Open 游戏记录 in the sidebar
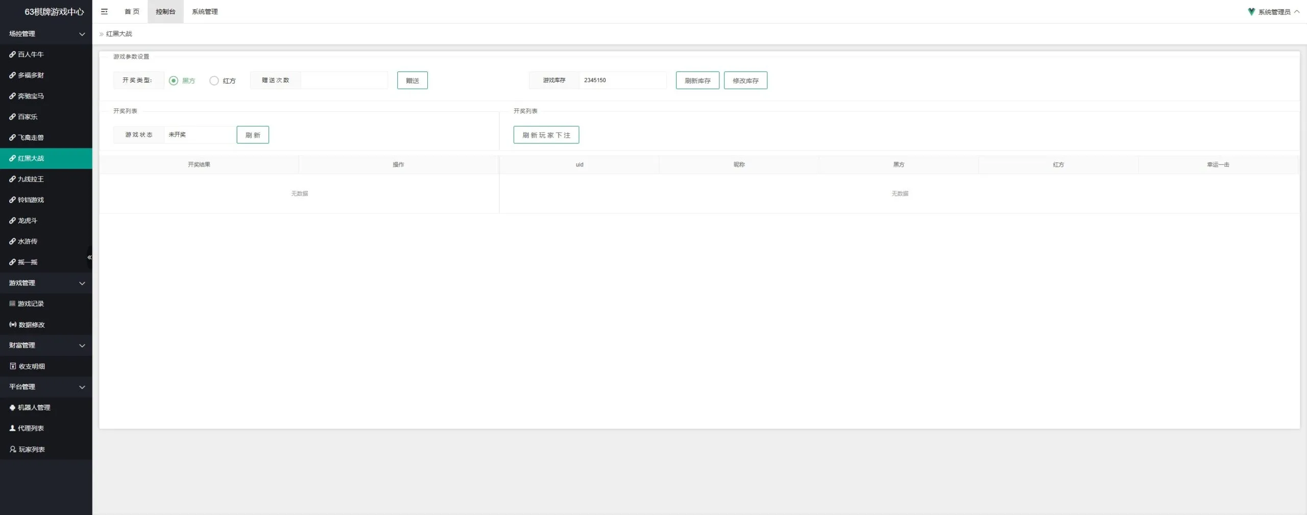Screen dimensions: 1307x515 tap(46, 304)
